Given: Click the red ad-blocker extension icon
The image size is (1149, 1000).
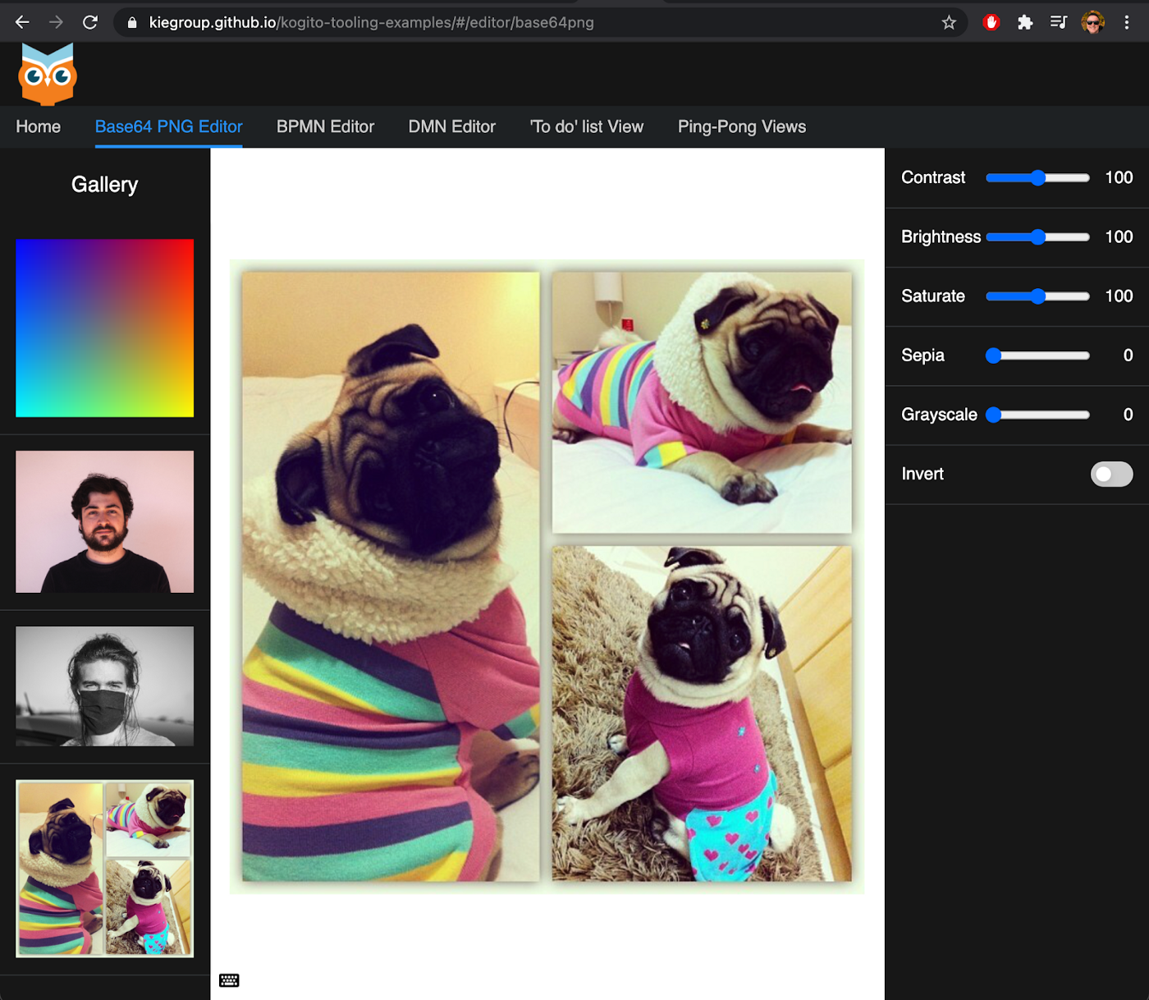Looking at the screenshot, I should (991, 22).
